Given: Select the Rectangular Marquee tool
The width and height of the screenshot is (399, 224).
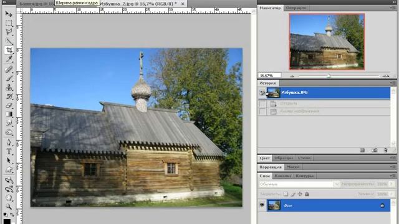Looking at the screenshot, I should click(x=9, y=23).
